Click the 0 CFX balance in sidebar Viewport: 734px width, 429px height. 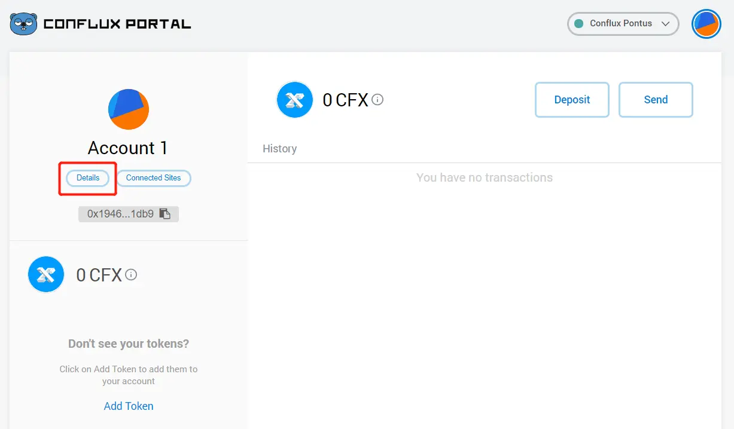click(99, 275)
